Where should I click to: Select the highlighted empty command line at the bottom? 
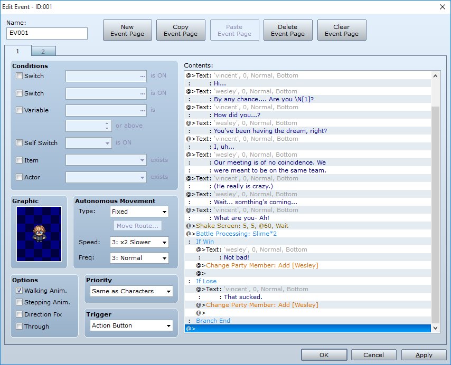pos(308,328)
